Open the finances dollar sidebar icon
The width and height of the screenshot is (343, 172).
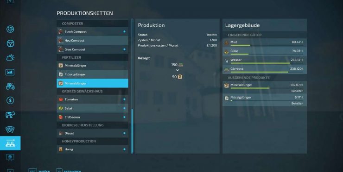pos(10,100)
